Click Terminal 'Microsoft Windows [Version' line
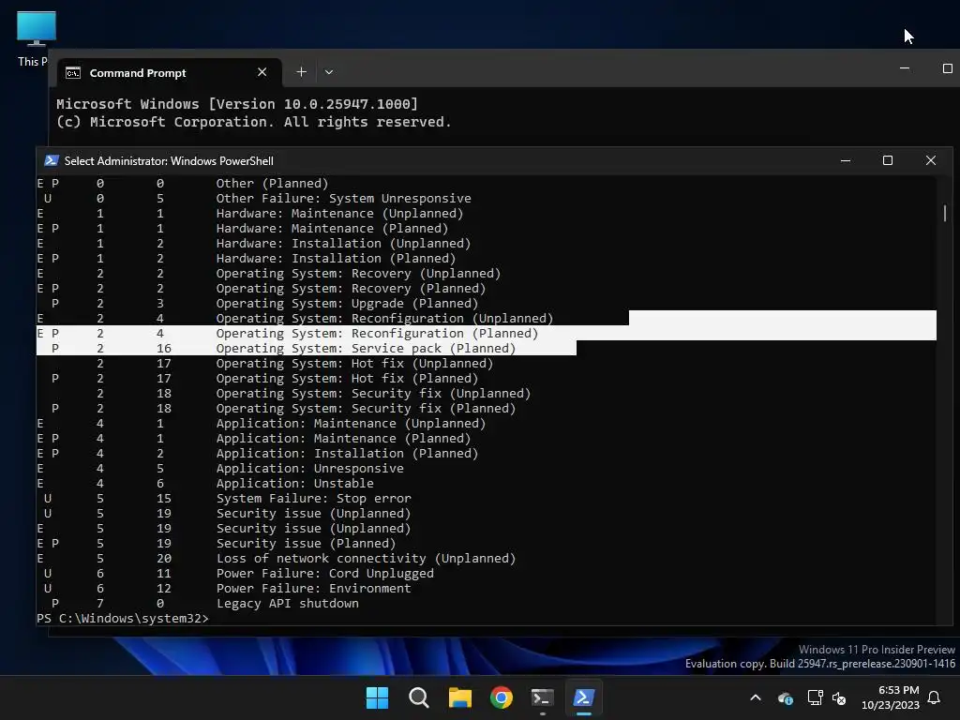 237,103
